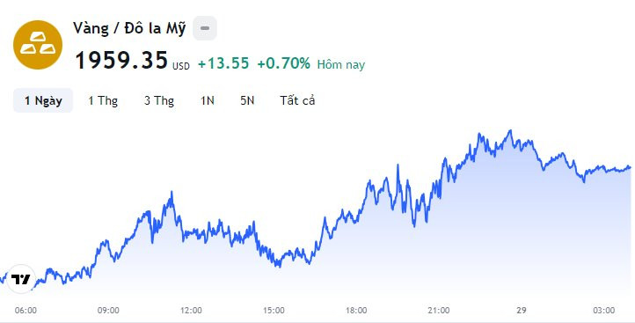Click the 09:00 time axis label
The image size is (635, 323).
click(108, 311)
